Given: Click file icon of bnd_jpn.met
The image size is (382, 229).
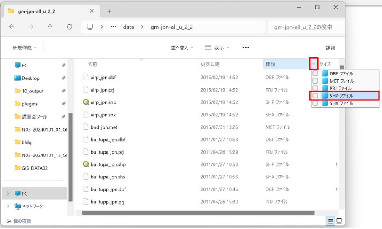Looking at the screenshot, I should [x=86, y=127].
